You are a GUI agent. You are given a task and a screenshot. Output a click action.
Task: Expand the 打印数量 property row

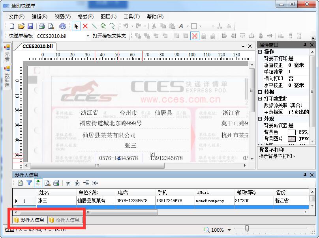point(260,99)
